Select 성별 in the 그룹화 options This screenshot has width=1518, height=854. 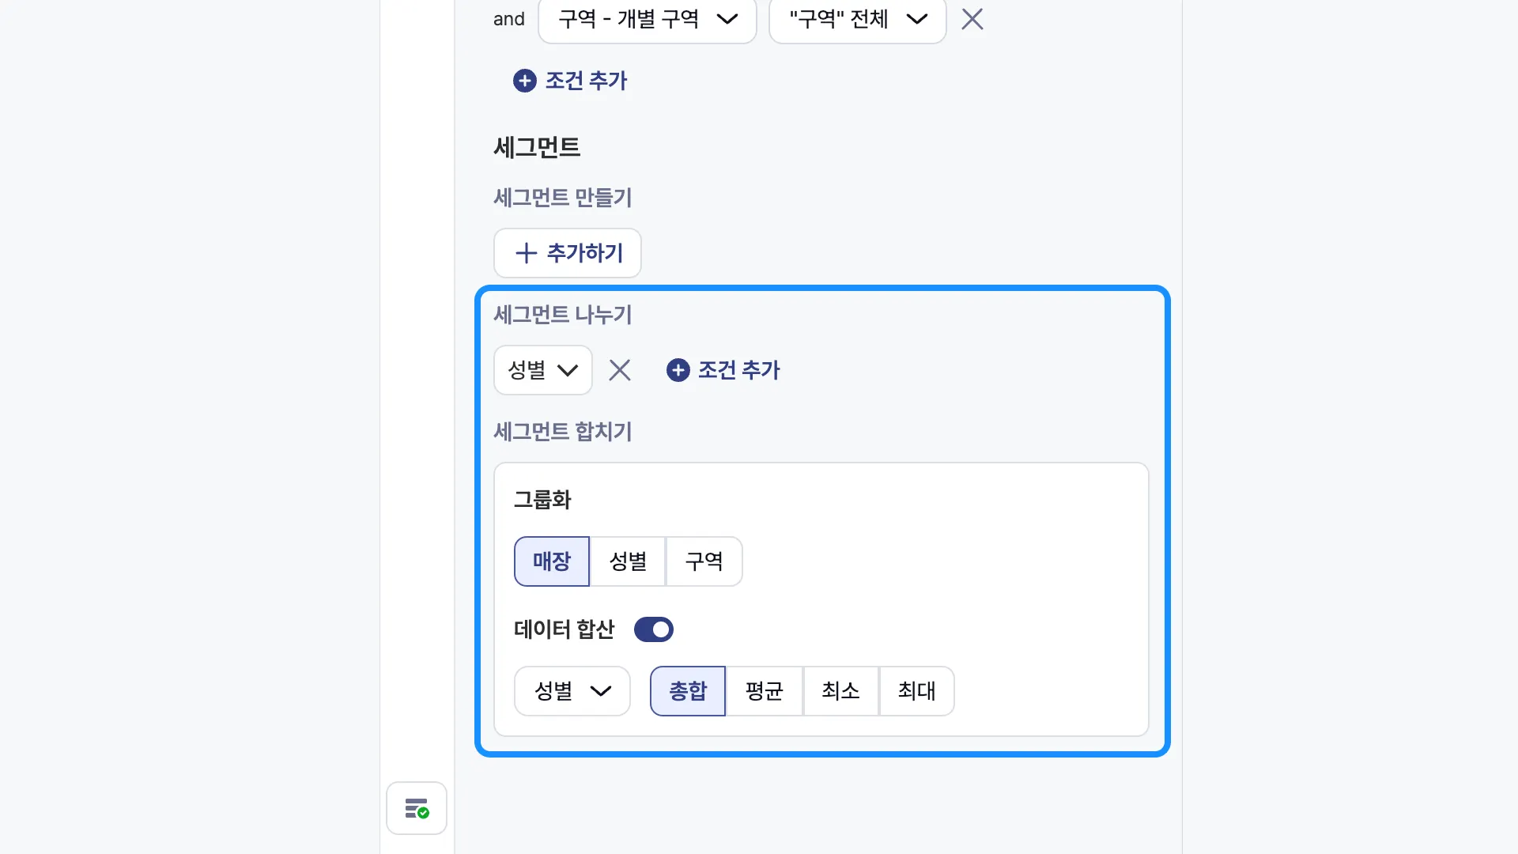click(x=628, y=561)
